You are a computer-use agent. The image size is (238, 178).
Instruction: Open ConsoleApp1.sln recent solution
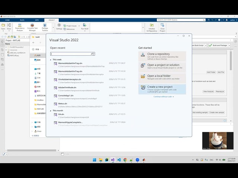point(90,97)
